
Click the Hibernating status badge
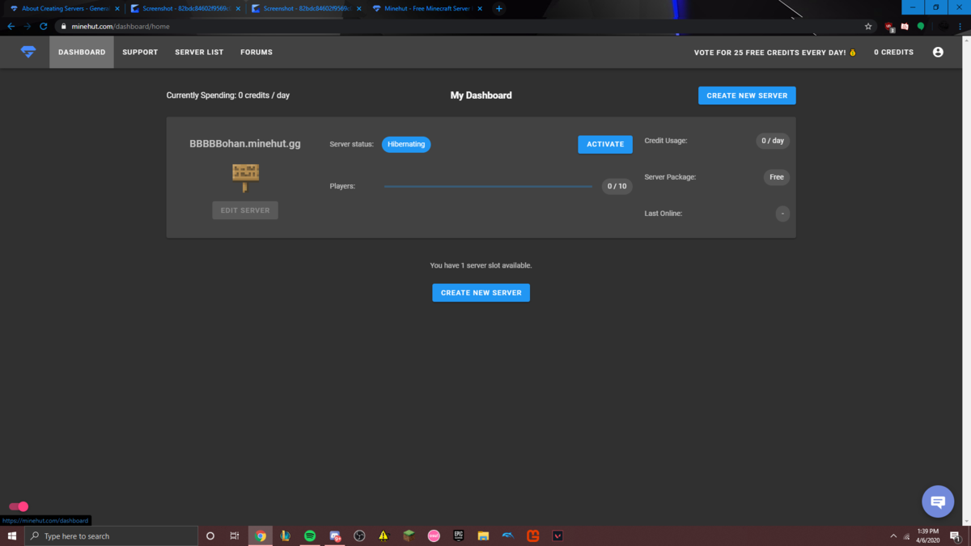406,144
